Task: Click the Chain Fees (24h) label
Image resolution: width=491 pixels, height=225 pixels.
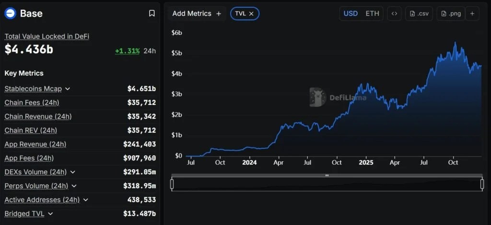Action: pyautogui.click(x=32, y=102)
